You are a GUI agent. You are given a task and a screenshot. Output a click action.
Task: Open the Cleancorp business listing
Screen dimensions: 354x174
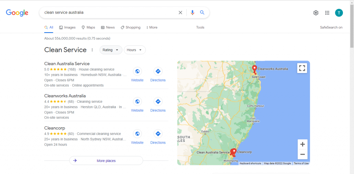tap(55, 128)
